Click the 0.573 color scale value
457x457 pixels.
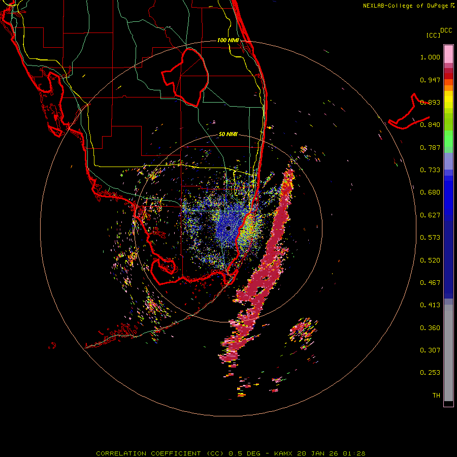click(x=430, y=238)
